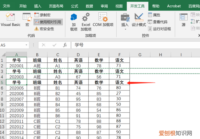Switch to the 帮助 tab
The width and height of the screenshot is (200, 139).
point(156,6)
